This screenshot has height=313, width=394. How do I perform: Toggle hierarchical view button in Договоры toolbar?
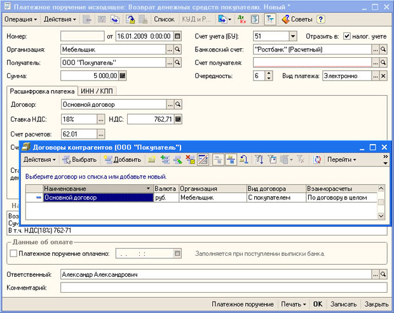(x=218, y=159)
